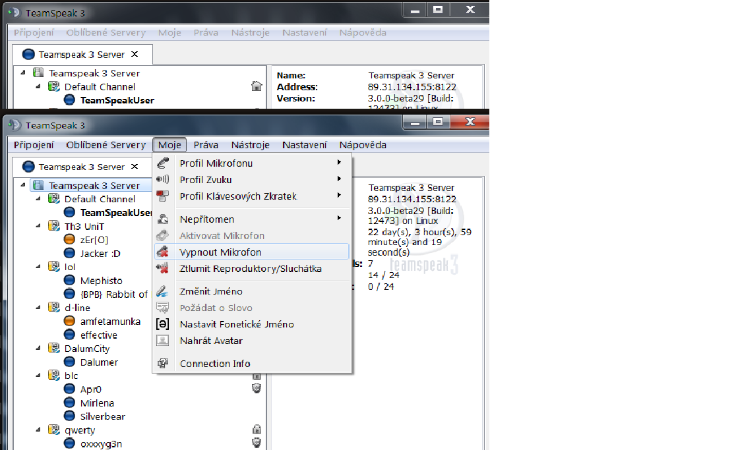Collapse the d-line channel using its triangle

pyautogui.click(x=38, y=308)
